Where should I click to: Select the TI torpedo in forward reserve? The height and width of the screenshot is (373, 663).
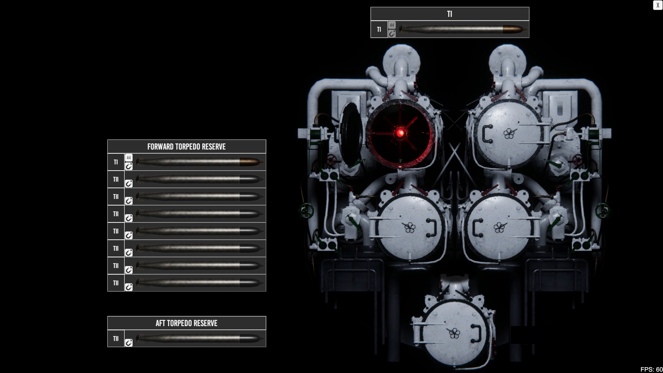click(199, 162)
